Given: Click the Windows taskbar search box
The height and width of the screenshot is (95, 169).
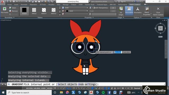Looking at the screenshot, I should pyautogui.click(x=29, y=93).
